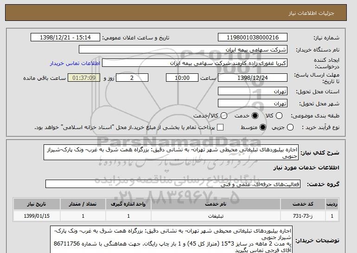The width and height of the screenshot is (357, 253).
Task: Click the request number field 1198001038000216
Action: click(x=253, y=38)
